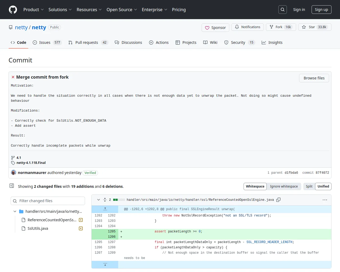Open the Security tab

click(x=239, y=42)
